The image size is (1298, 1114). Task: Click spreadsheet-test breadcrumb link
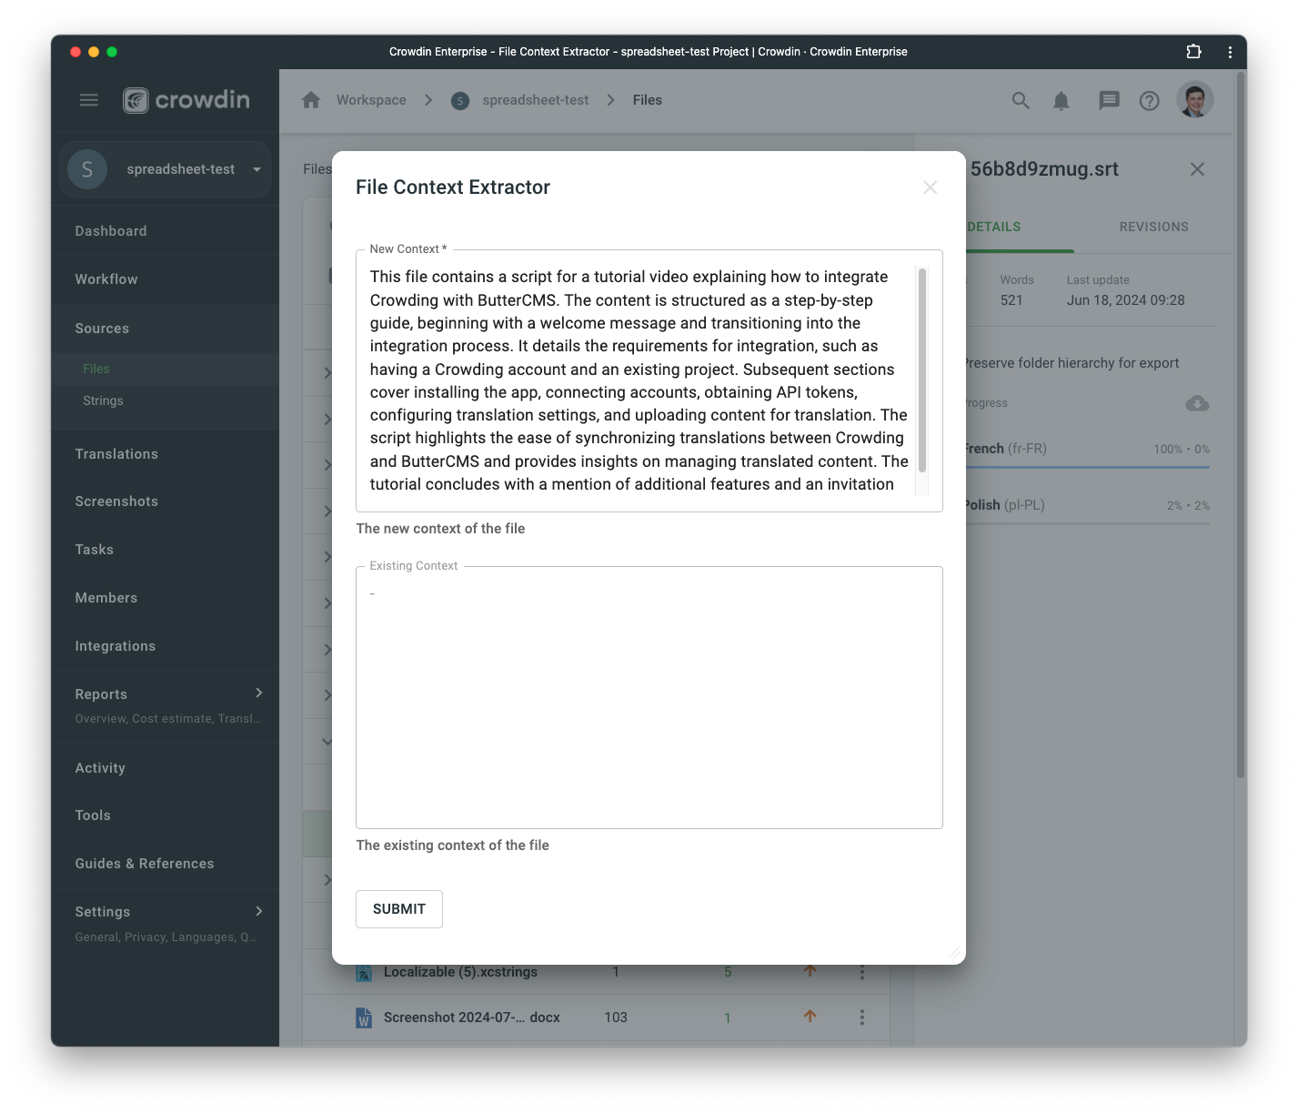536,100
